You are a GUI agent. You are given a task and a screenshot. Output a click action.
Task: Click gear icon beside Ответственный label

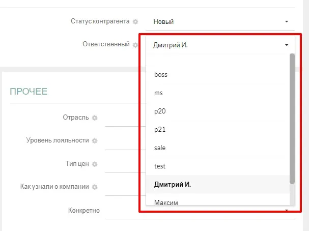(x=135, y=45)
